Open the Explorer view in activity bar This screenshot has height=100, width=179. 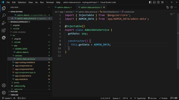click(x=4, y=8)
